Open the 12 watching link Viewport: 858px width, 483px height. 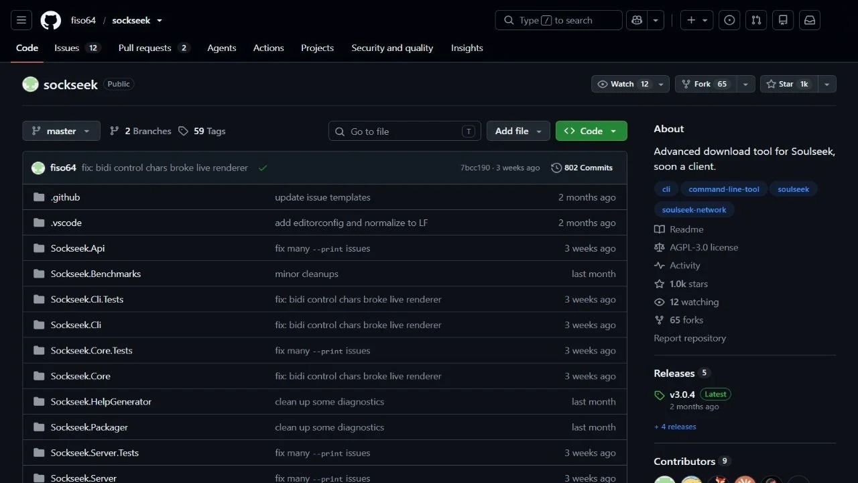pos(686,302)
